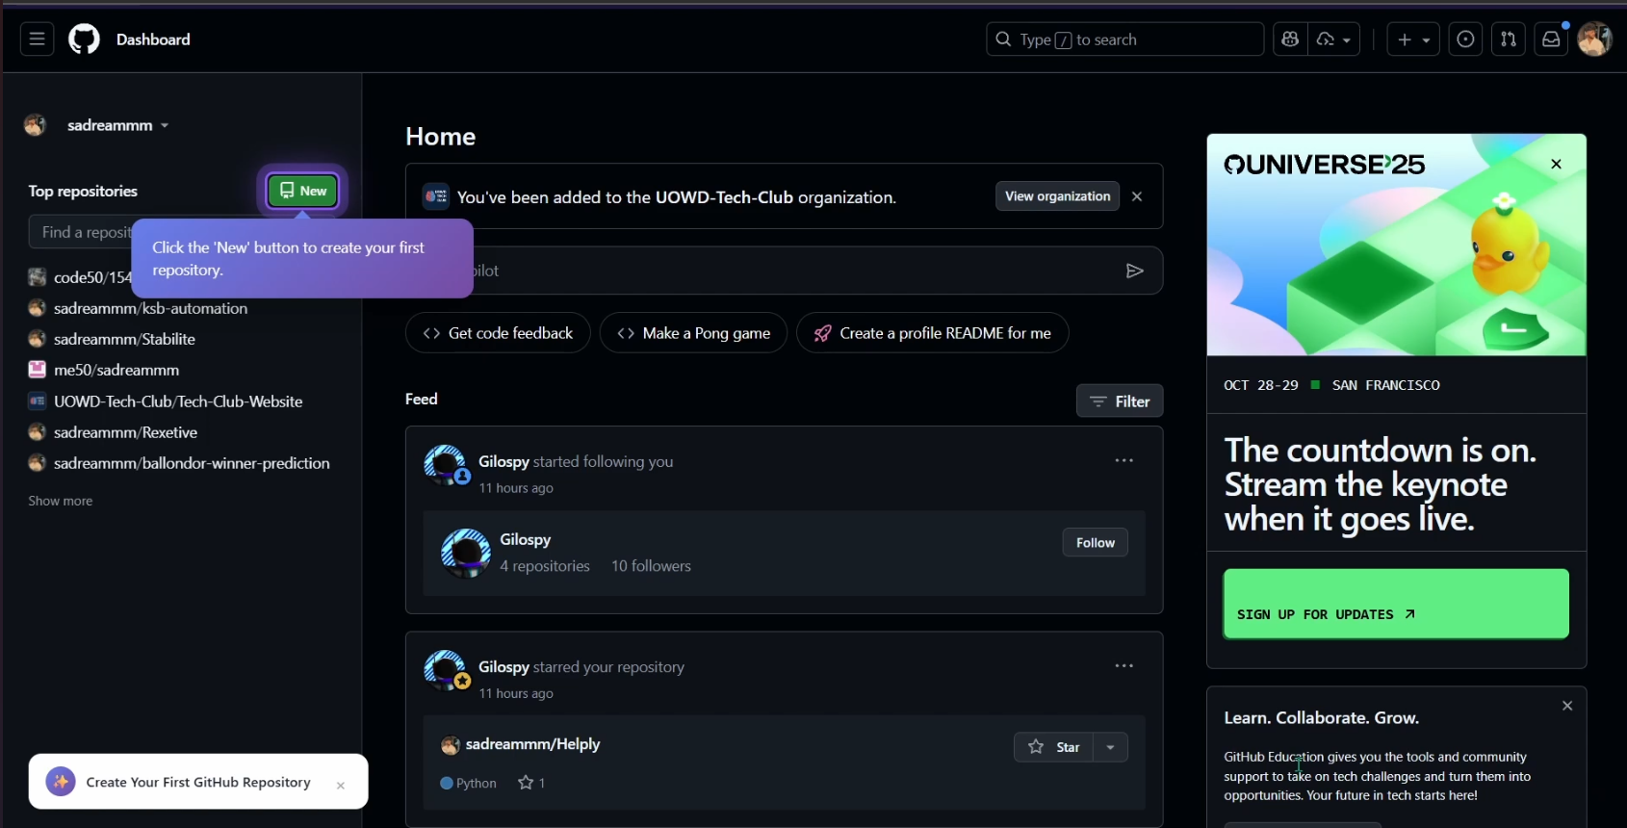Click the green New repository button
The height and width of the screenshot is (828, 1627).
coord(302,191)
